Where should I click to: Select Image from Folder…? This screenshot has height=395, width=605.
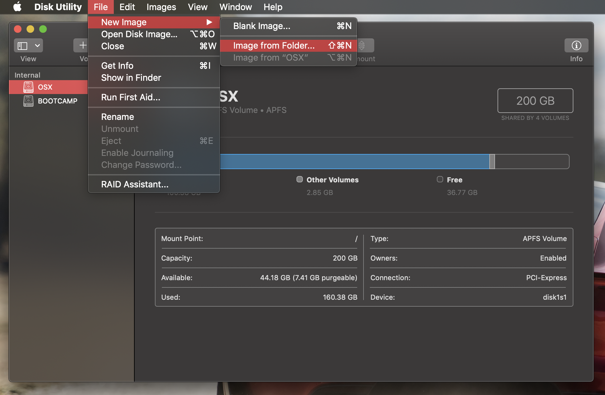(288, 45)
